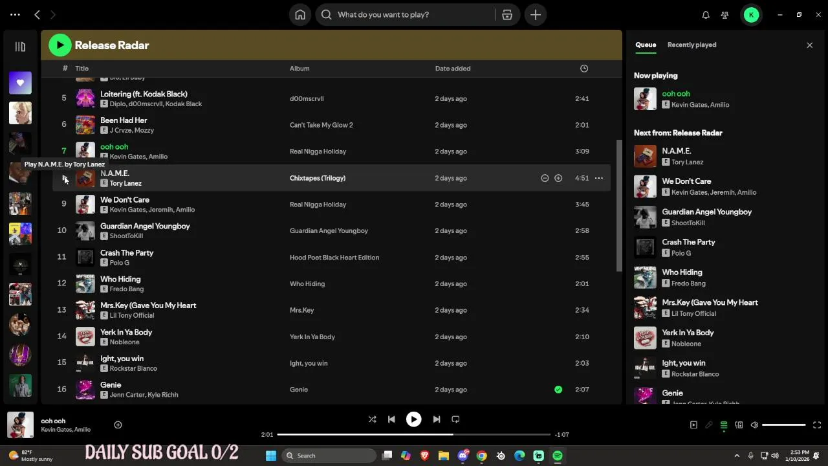Image resolution: width=828 pixels, height=466 pixels.
Task: Open the profile avatar K menu
Action: coord(751,15)
